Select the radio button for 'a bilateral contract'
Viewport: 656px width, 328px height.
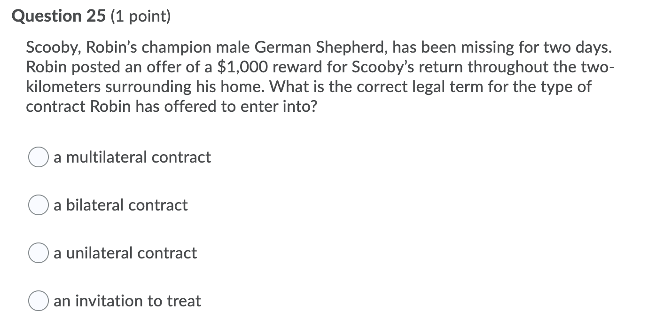point(39,205)
